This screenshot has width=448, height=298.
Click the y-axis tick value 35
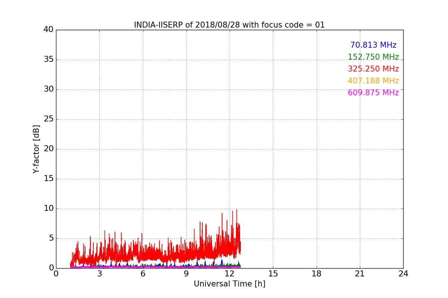click(x=49, y=60)
